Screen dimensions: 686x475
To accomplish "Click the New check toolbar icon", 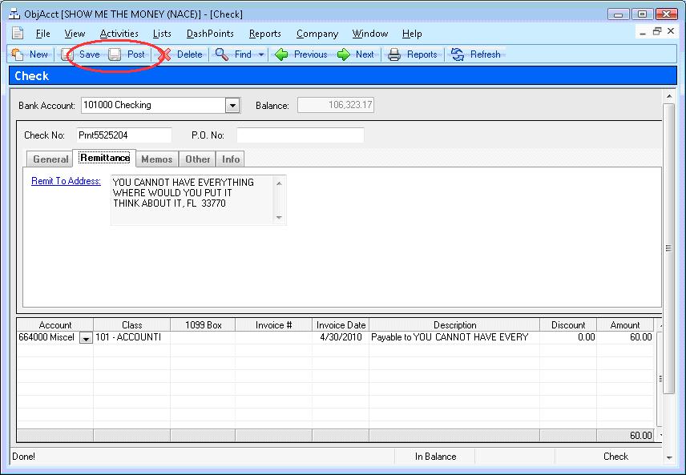I will click(18, 54).
